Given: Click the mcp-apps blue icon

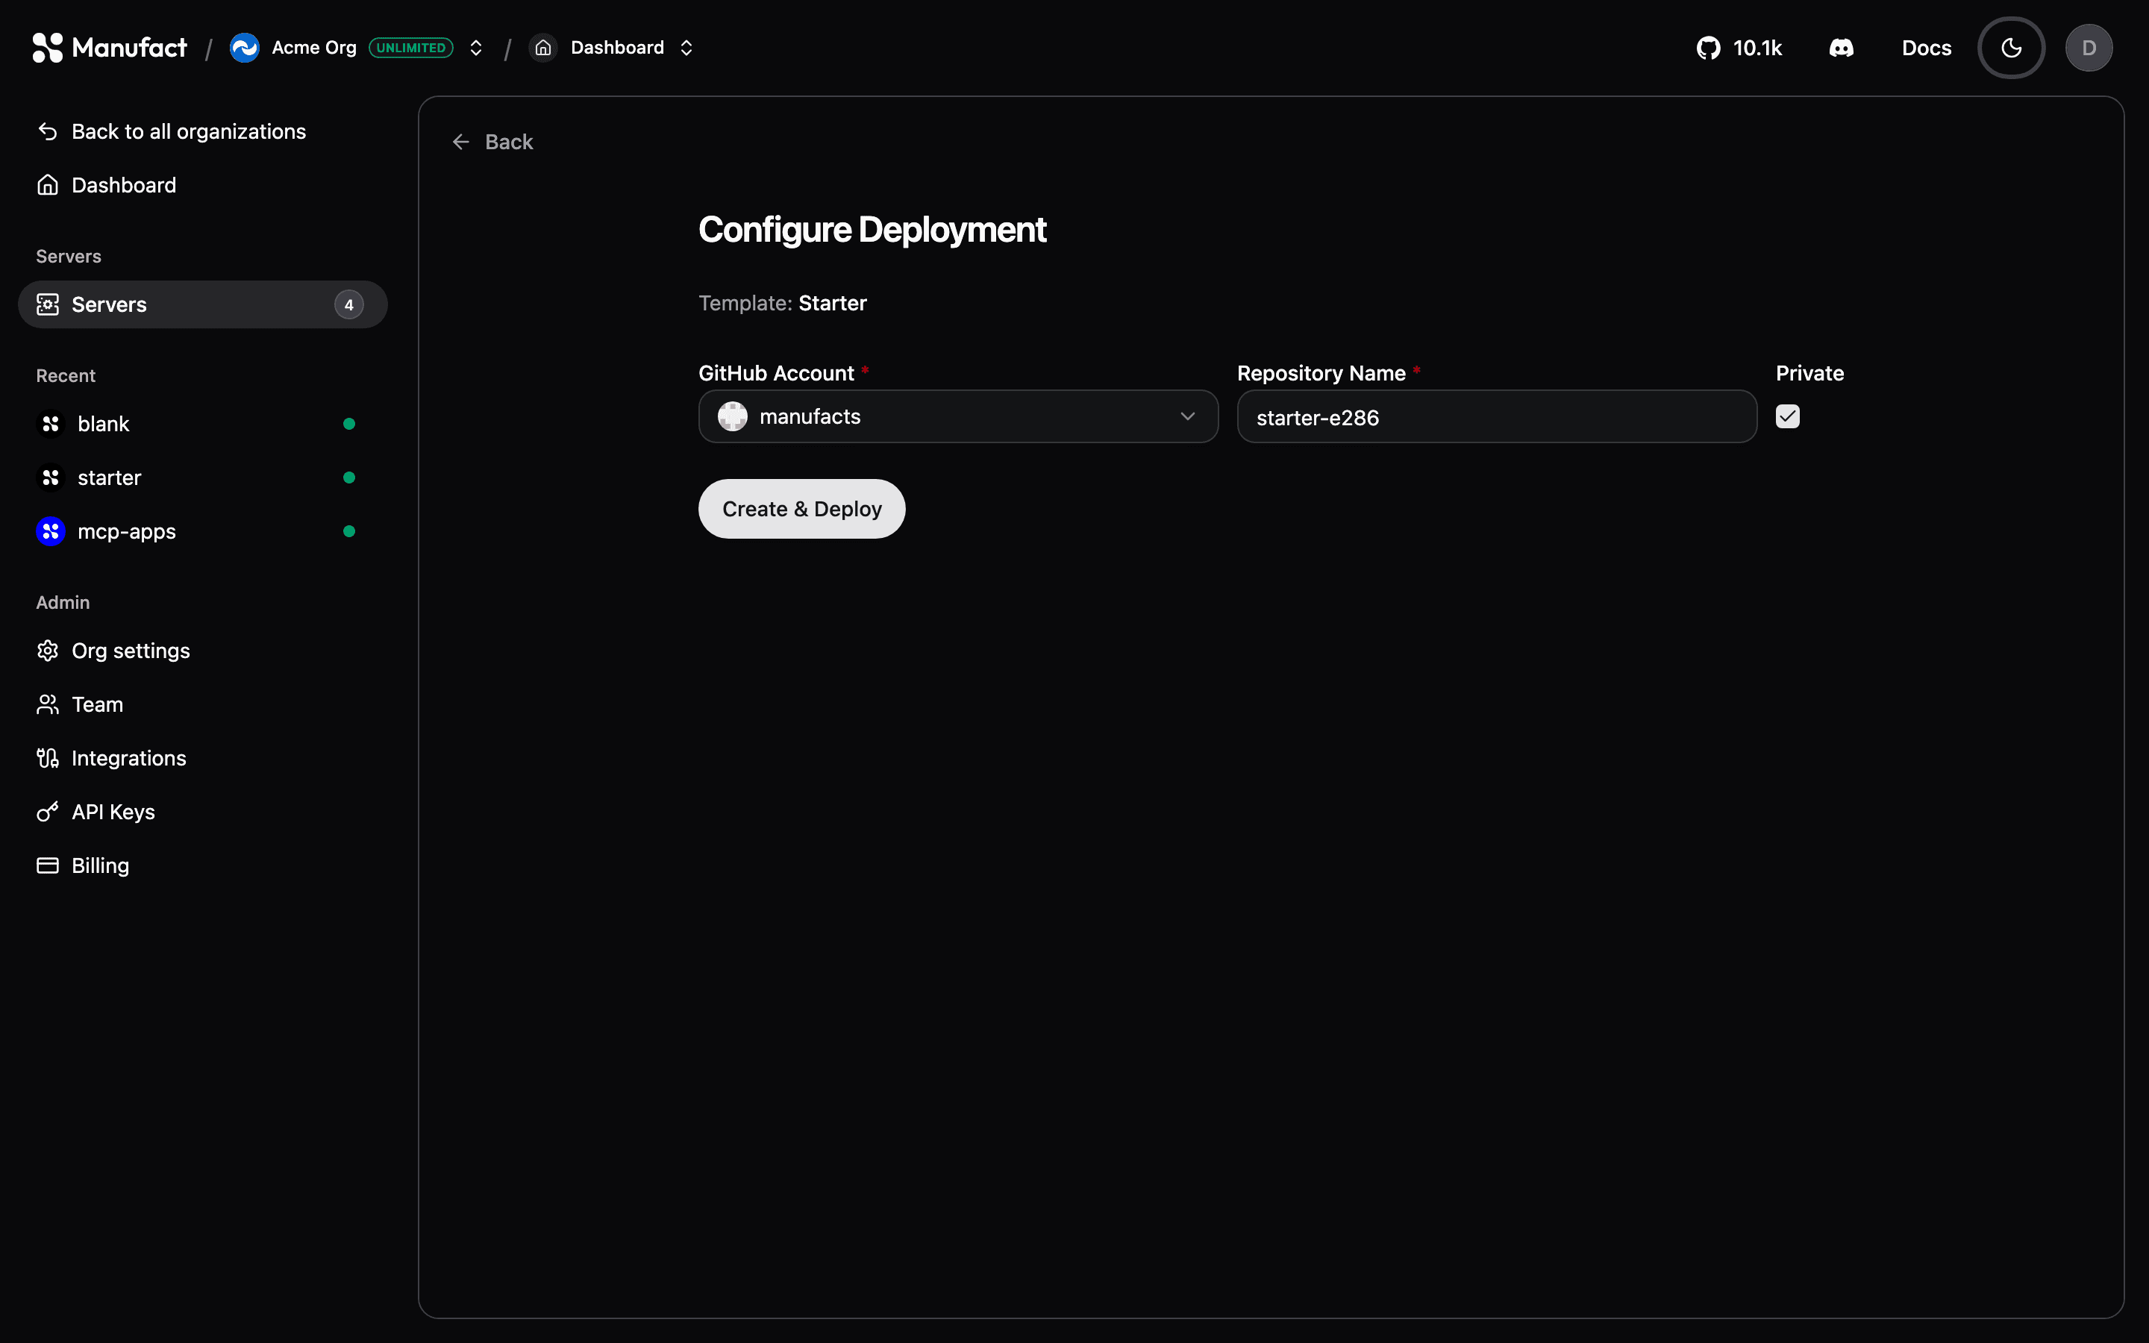Looking at the screenshot, I should (51, 531).
